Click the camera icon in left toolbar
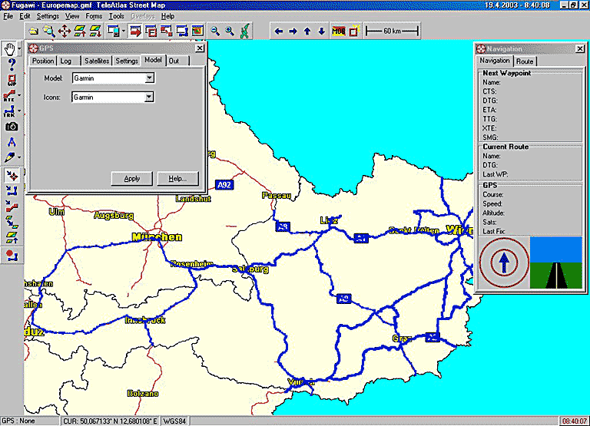590x426 pixels. (11, 127)
